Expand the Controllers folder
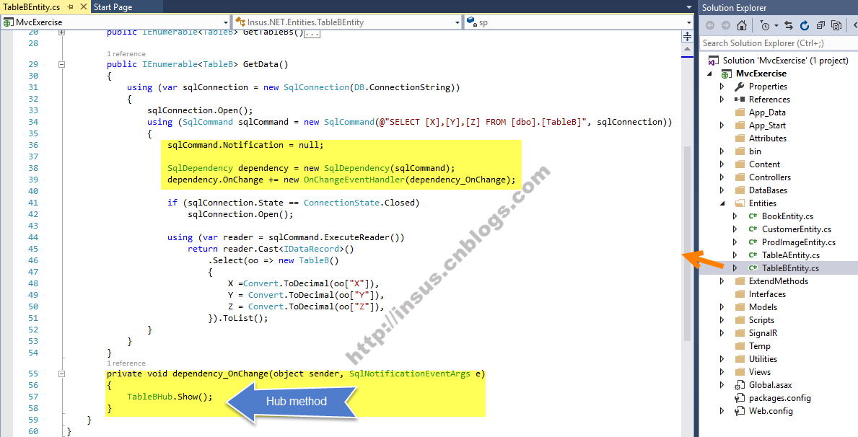The width and height of the screenshot is (858, 437). (x=722, y=177)
